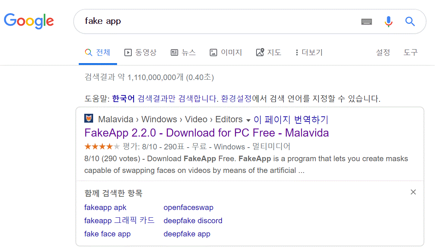Open the 환경설정 link
Screen dimensions: 435x250
click(236, 98)
